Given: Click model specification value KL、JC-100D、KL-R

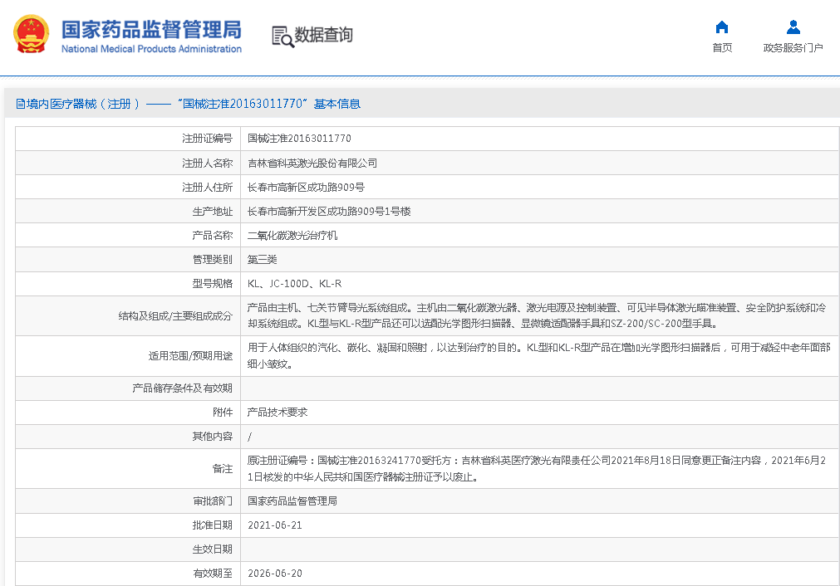Looking at the screenshot, I should (x=294, y=284).
